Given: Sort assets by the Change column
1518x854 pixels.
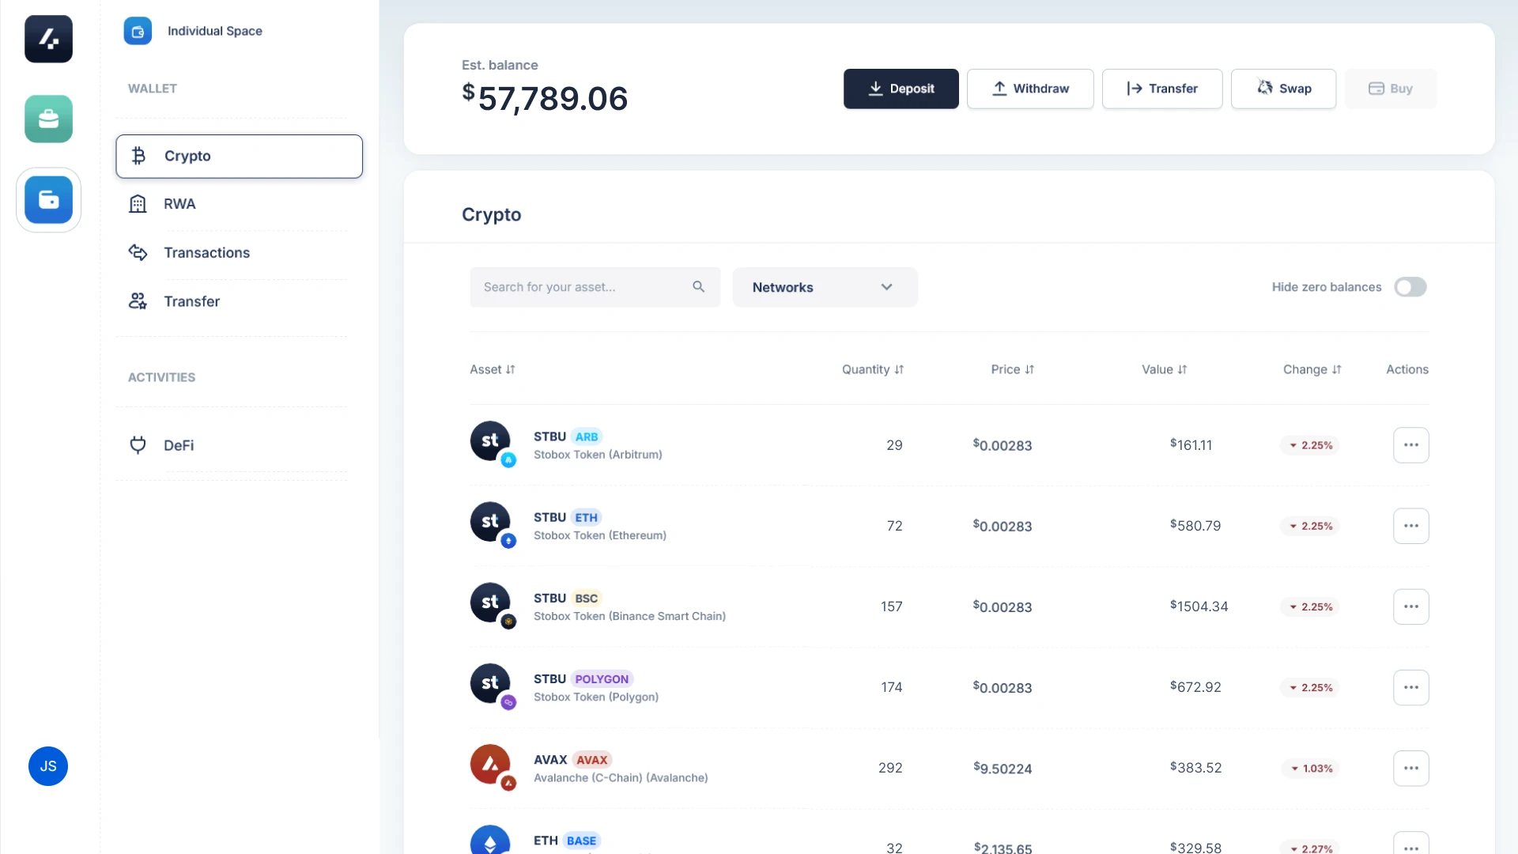Looking at the screenshot, I should 1312,369.
